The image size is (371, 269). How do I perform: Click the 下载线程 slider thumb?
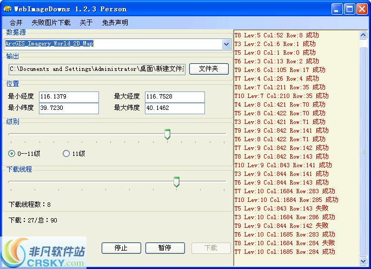(x=176, y=182)
